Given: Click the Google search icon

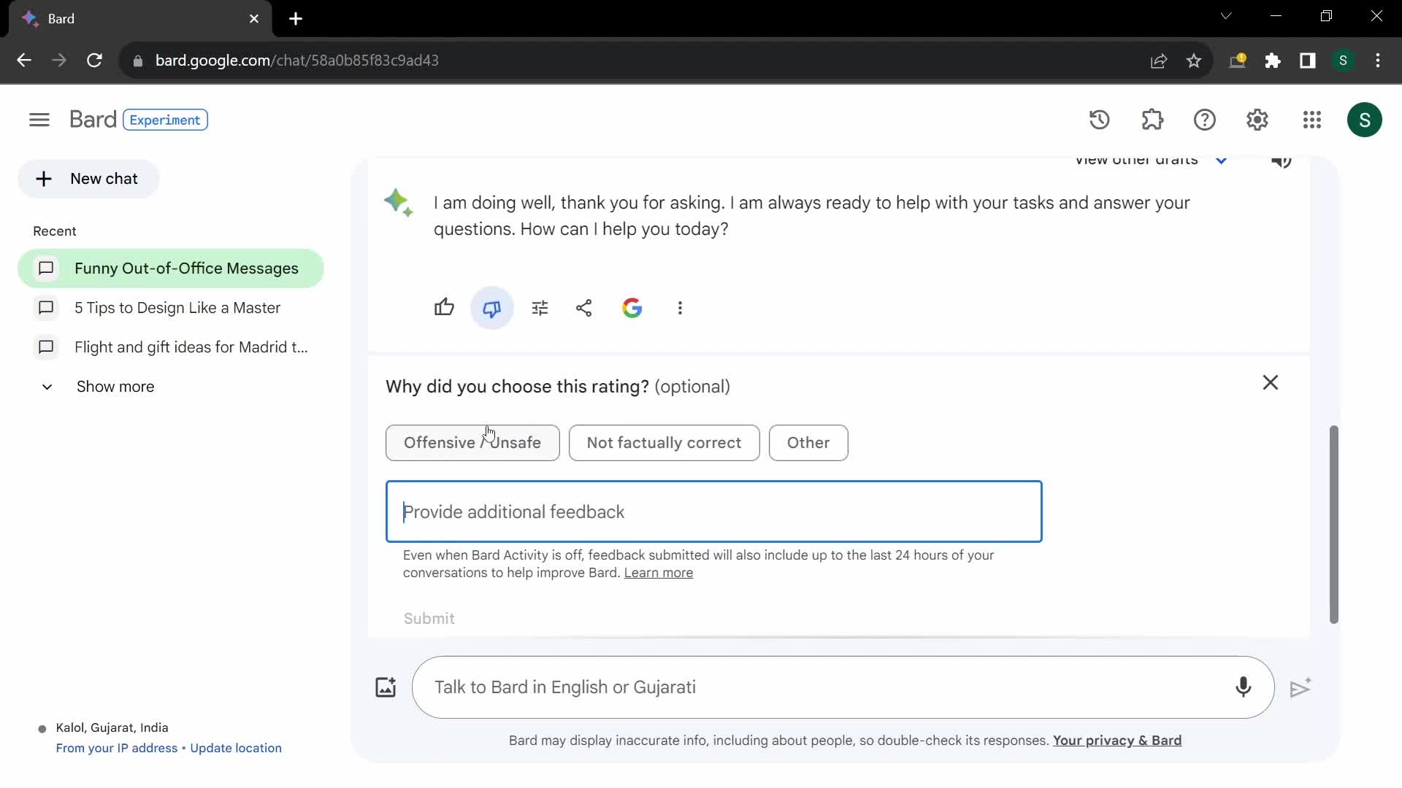Looking at the screenshot, I should click(x=632, y=308).
